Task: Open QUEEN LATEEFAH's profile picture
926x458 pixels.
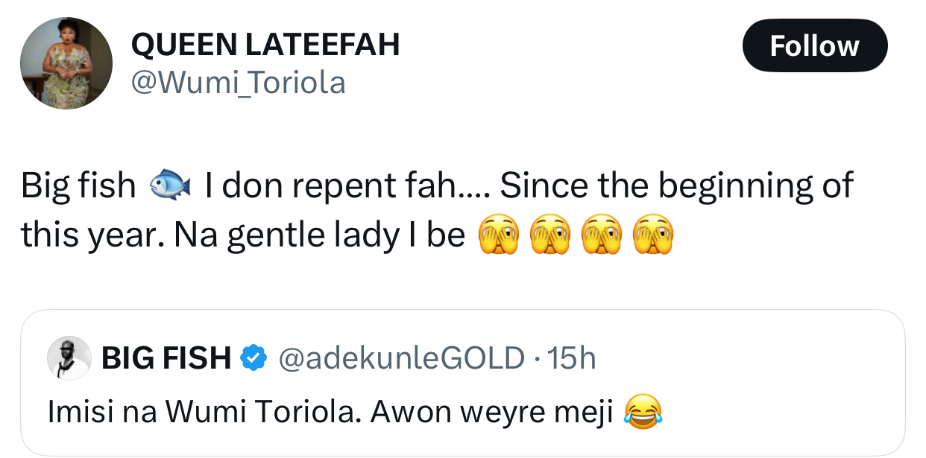Action: click(66, 64)
